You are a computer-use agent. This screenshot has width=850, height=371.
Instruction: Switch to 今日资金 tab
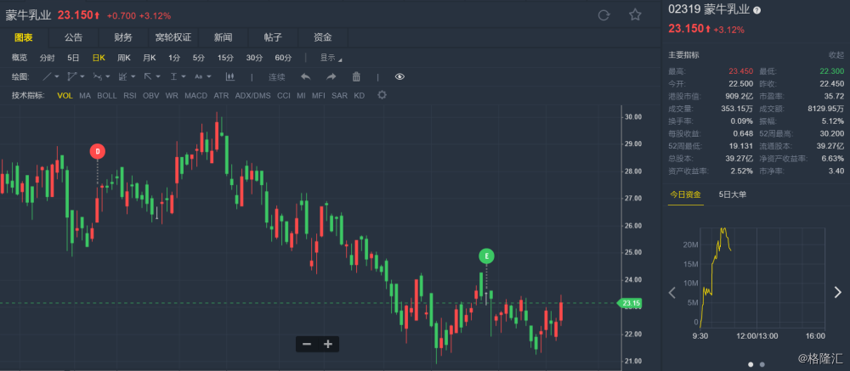(x=685, y=194)
